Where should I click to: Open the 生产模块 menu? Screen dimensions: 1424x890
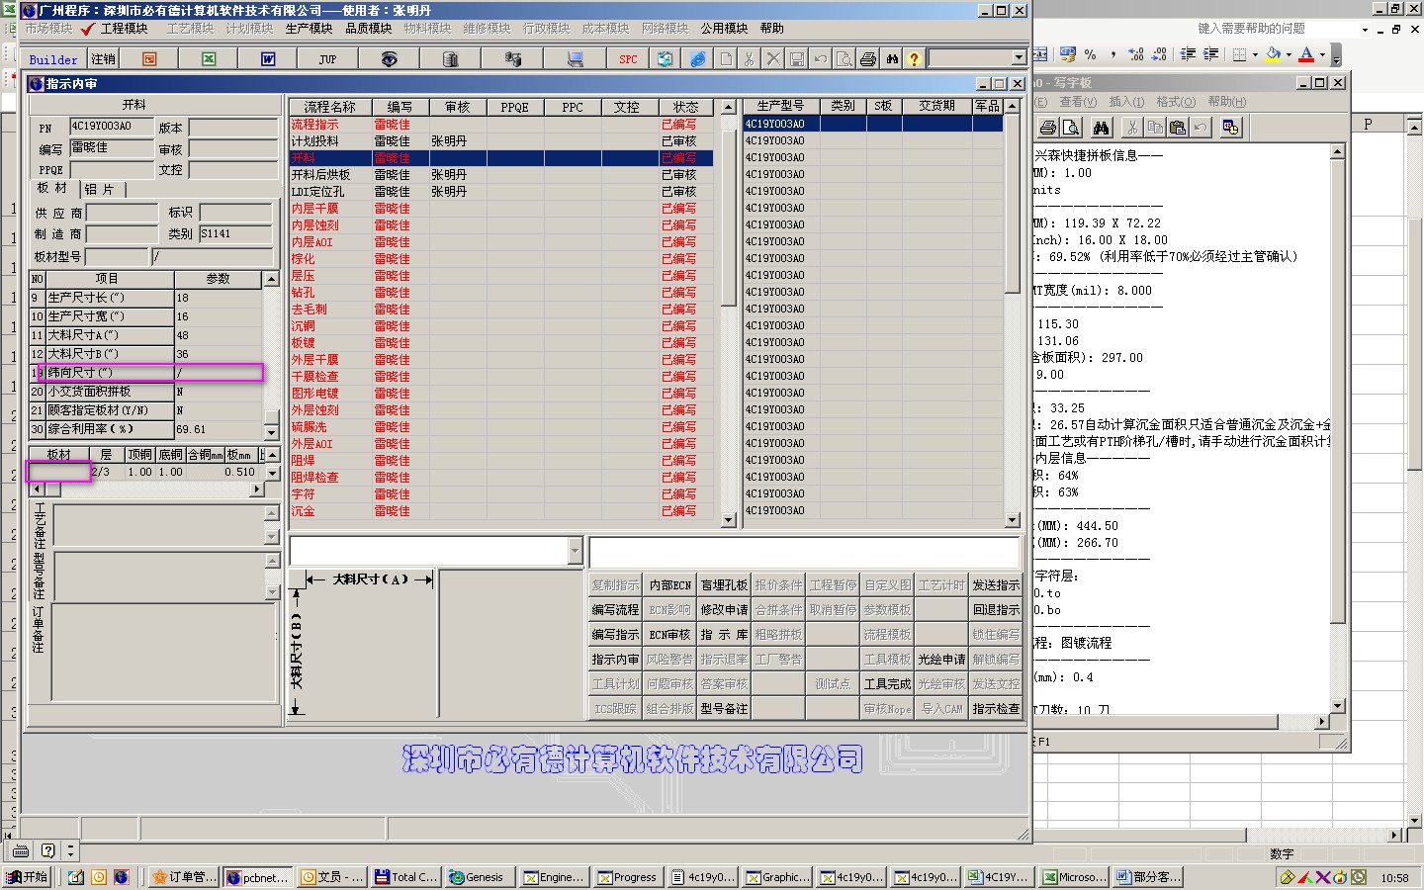click(x=309, y=29)
